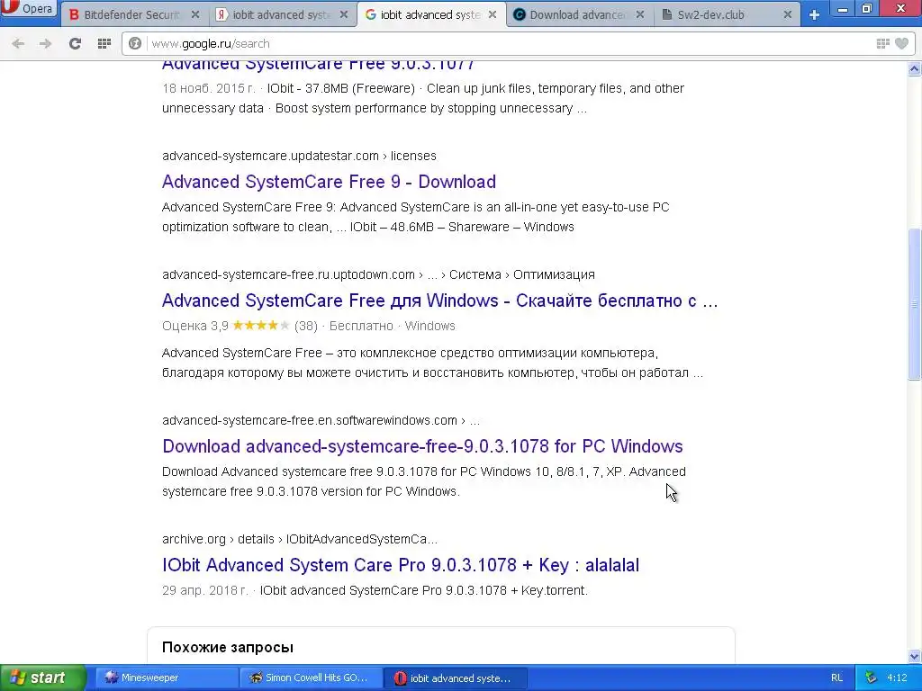Screen dimensions: 922x691
Task: Click the advanced-systemcare-free.ru.uptodown.com breadcrumb
Action: [378, 274]
